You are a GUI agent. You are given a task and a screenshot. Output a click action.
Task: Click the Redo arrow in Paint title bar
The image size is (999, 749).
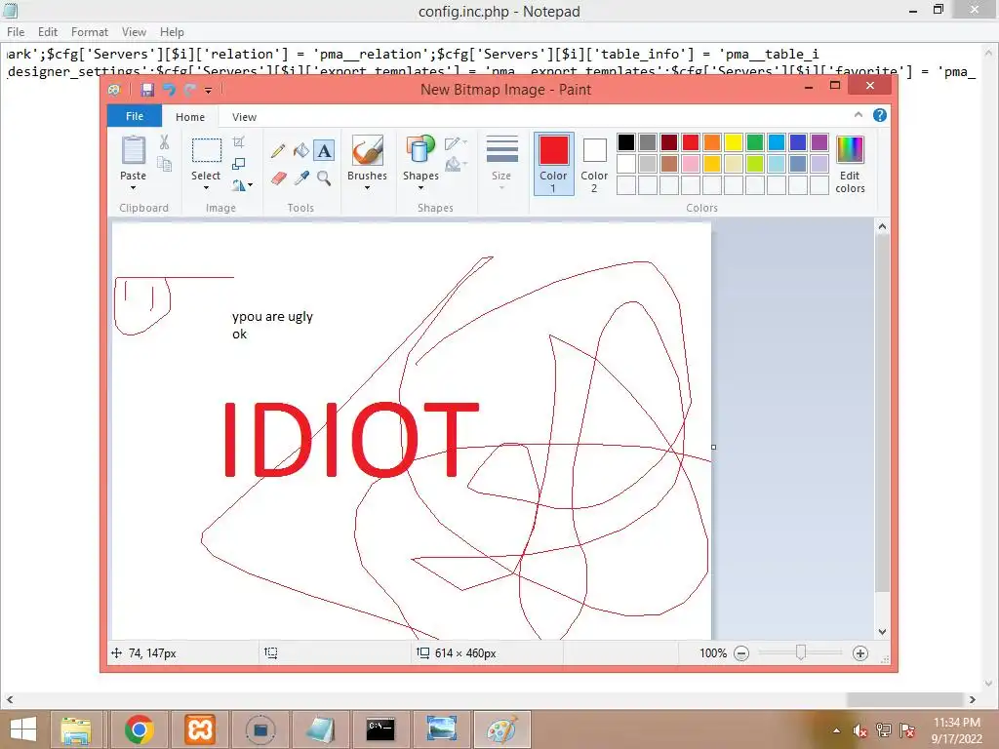(x=189, y=90)
